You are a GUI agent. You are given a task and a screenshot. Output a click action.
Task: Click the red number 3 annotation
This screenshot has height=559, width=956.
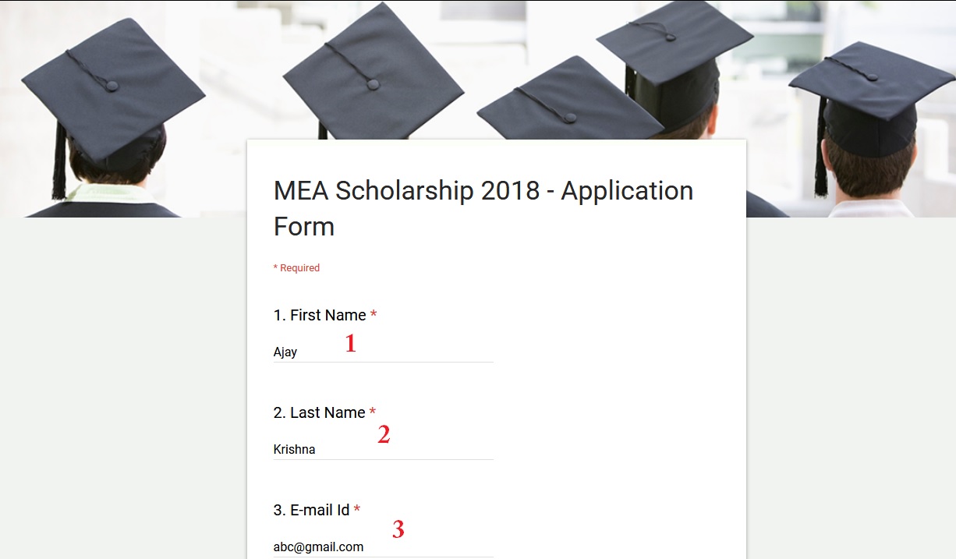click(x=398, y=529)
